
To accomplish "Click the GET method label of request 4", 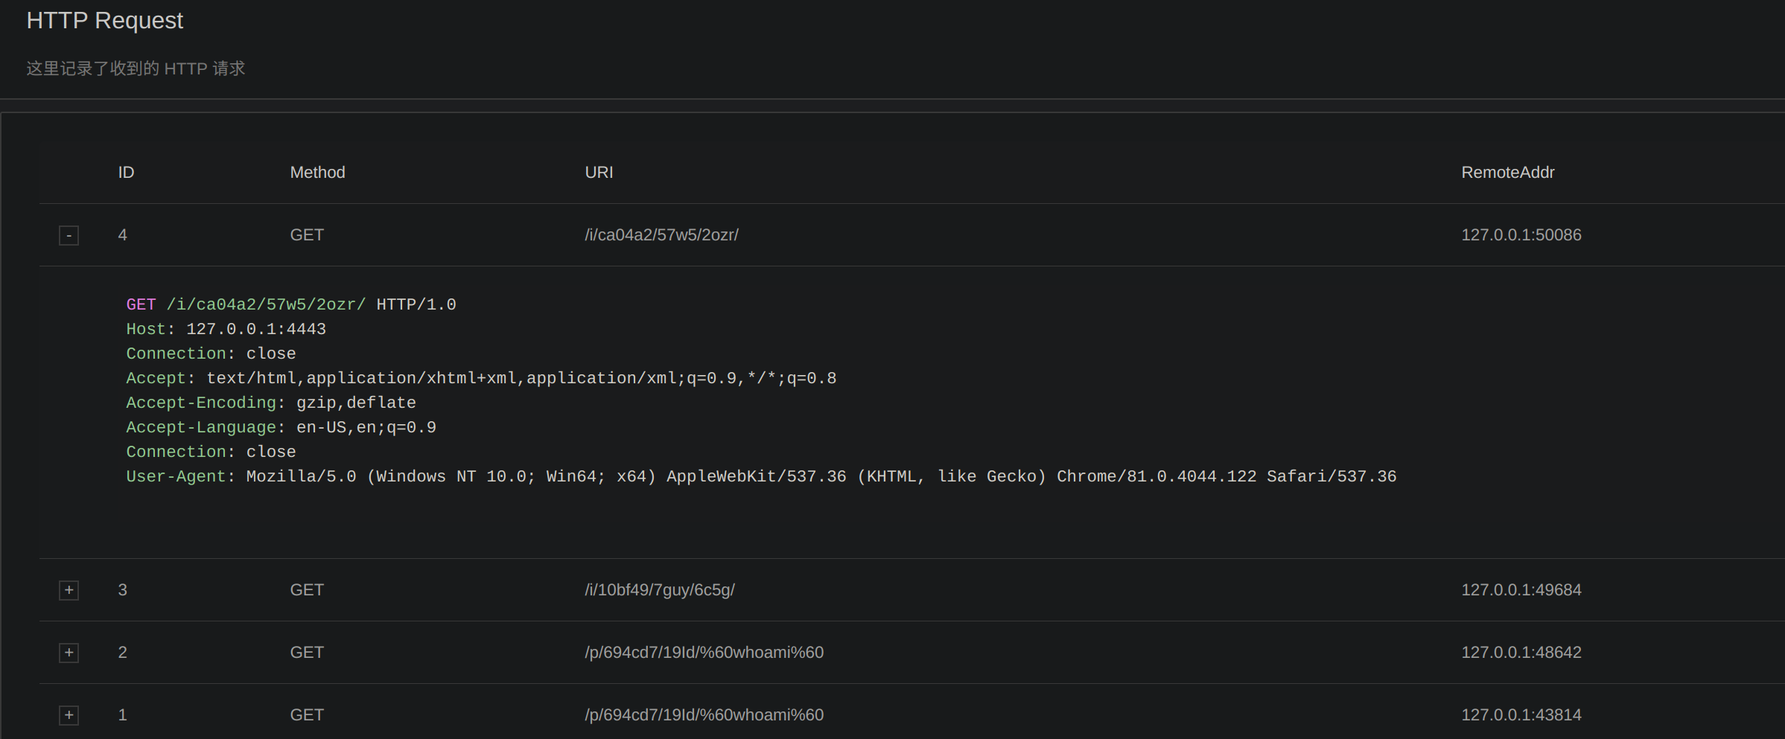I will [306, 234].
